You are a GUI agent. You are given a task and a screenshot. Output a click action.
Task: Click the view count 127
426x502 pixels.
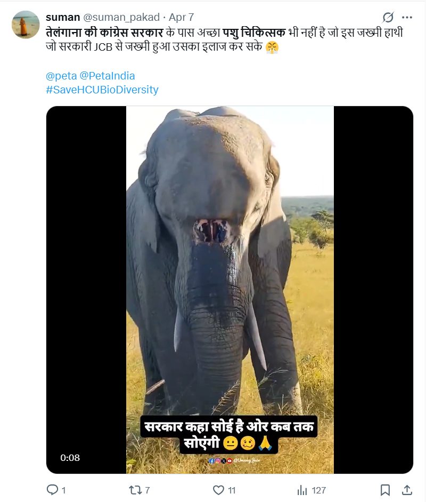tap(319, 490)
